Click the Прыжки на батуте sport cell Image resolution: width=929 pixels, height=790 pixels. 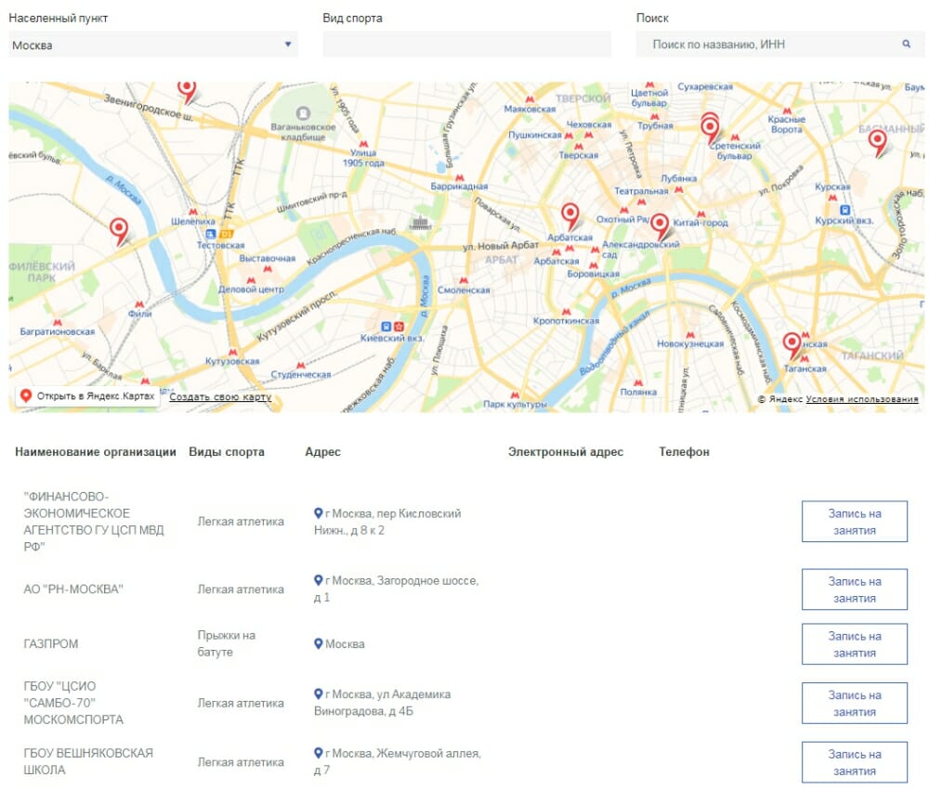(227, 643)
